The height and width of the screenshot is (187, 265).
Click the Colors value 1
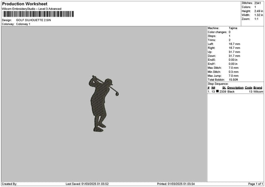click(x=255, y=7)
